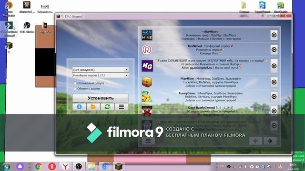Click the RedWood red R logo
Viewport: 305px width, 171px height.
point(147,49)
